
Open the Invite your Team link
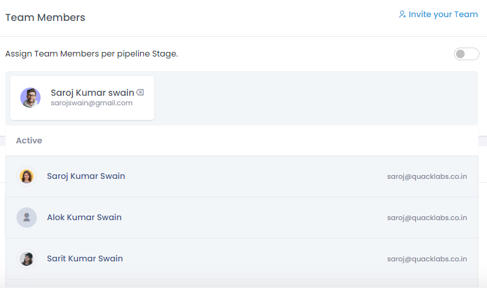pos(443,15)
